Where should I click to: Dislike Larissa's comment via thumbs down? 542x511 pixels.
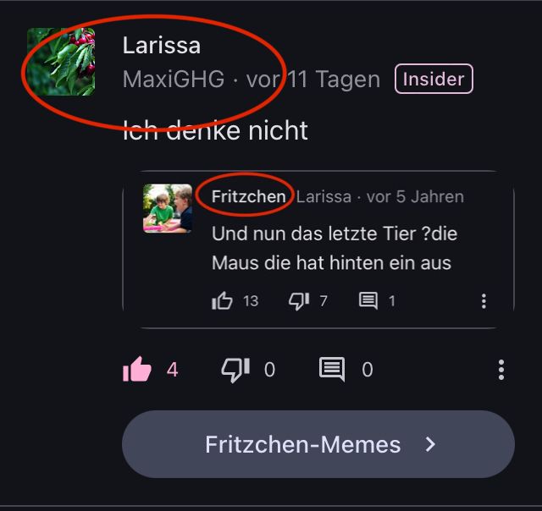235,370
